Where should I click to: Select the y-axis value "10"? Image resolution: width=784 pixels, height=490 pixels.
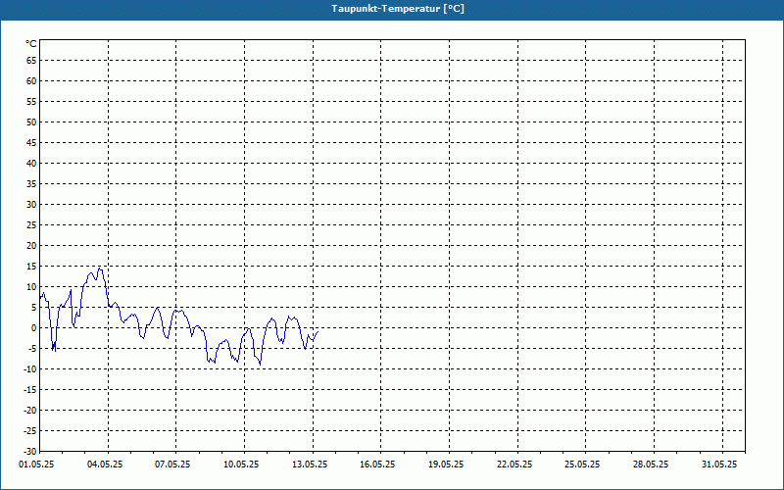click(31, 287)
